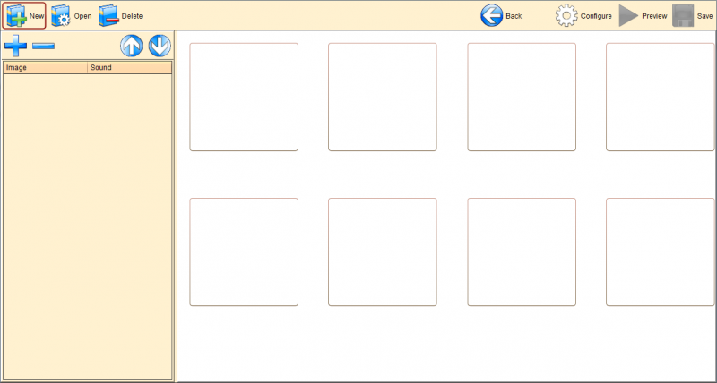
Task: Click the Delete activity icon
Action: coord(108,16)
